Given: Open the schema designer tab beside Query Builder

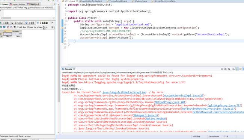Looking at the screenshot, I should 34,4.
